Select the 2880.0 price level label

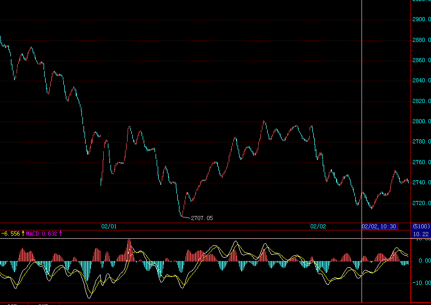(421, 40)
